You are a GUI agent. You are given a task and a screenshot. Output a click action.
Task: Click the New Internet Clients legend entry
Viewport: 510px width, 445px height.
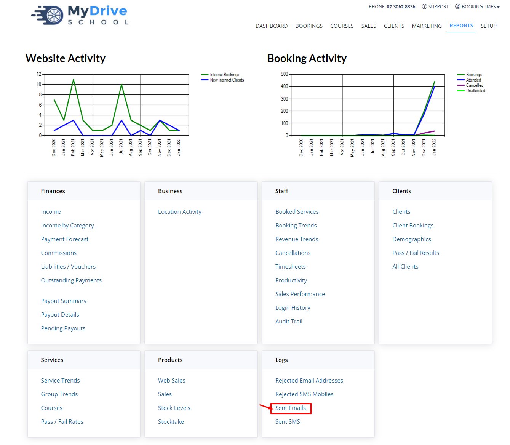click(x=222, y=80)
